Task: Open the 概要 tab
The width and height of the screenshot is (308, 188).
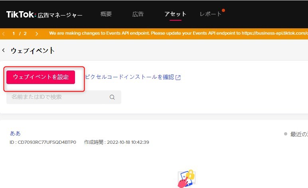Action: (x=106, y=14)
